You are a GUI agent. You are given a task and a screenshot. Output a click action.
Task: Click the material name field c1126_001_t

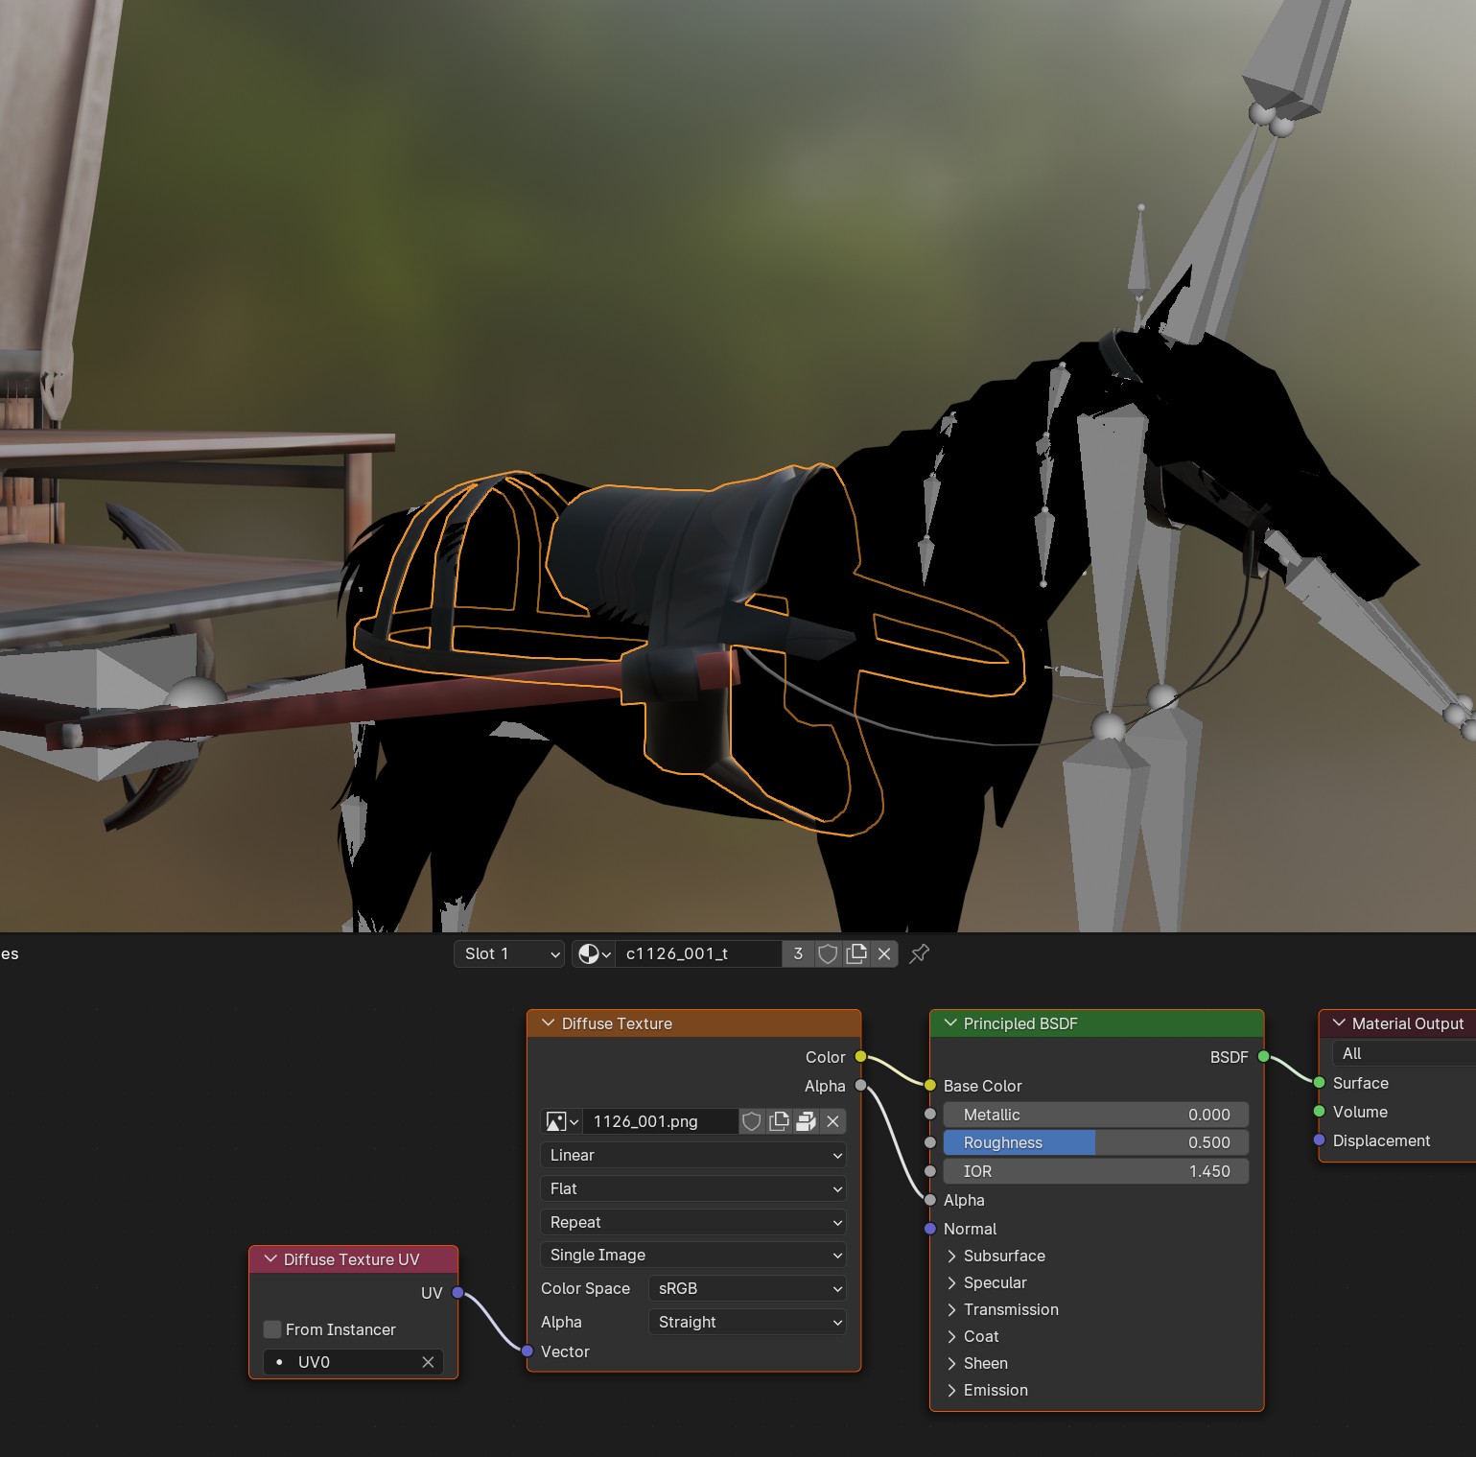click(699, 953)
